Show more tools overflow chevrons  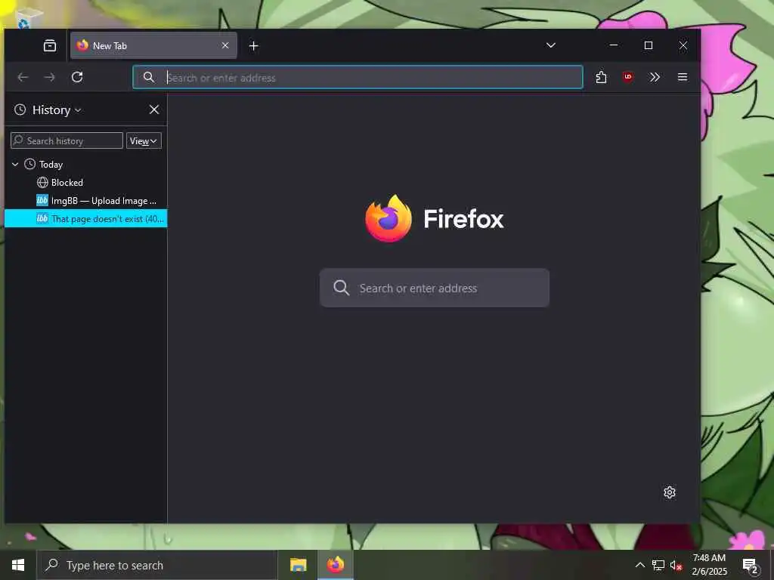point(655,77)
